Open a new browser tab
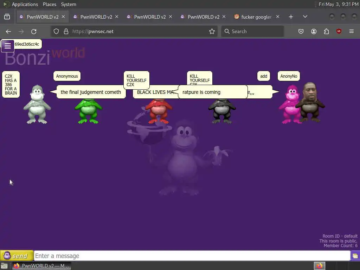Image resolution: width=360 pixels, height=270 pixels. pos(291,17)
